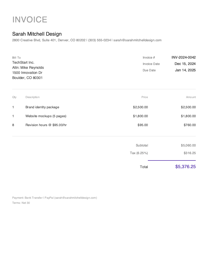Click the Tax (6.25%) row

(x=139, y=153)
